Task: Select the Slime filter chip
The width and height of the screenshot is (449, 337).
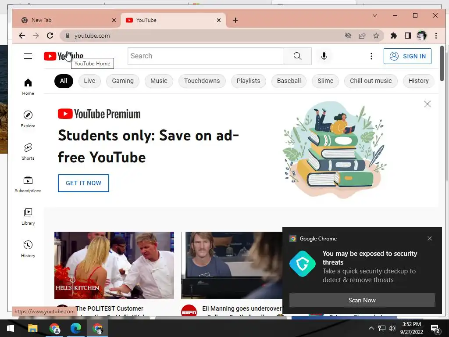Action: point(325,81)
